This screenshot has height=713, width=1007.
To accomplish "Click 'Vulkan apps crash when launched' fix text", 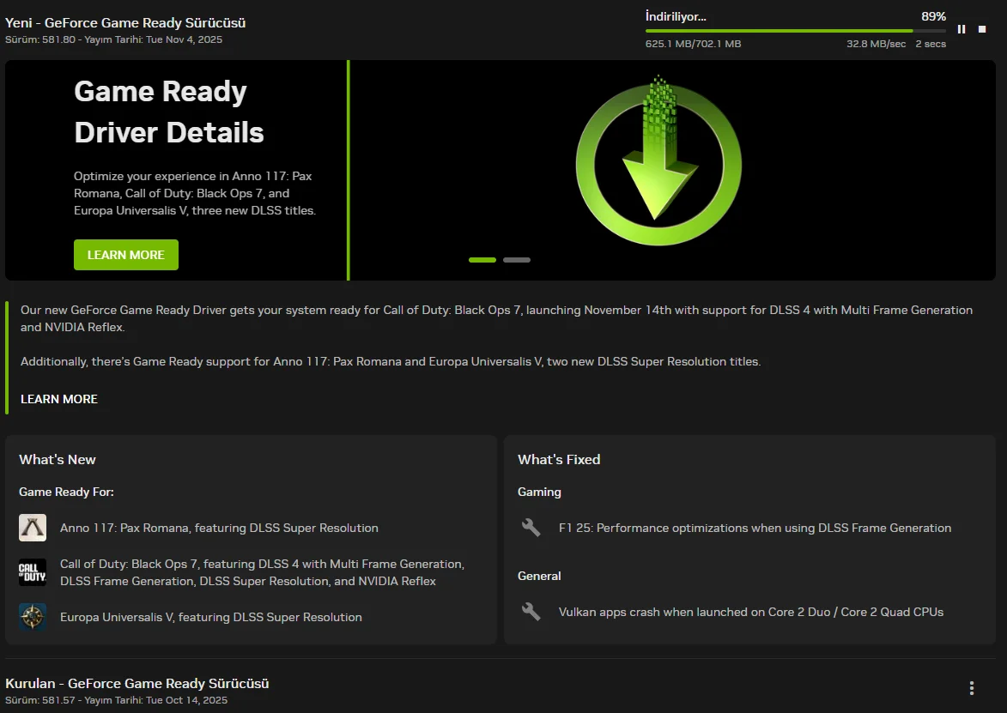I will [751, 612].
